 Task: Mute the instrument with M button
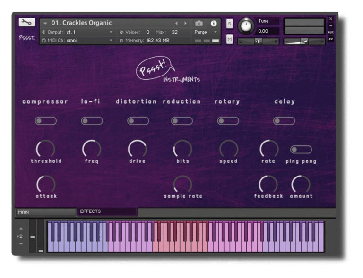(x=229, y=39)
